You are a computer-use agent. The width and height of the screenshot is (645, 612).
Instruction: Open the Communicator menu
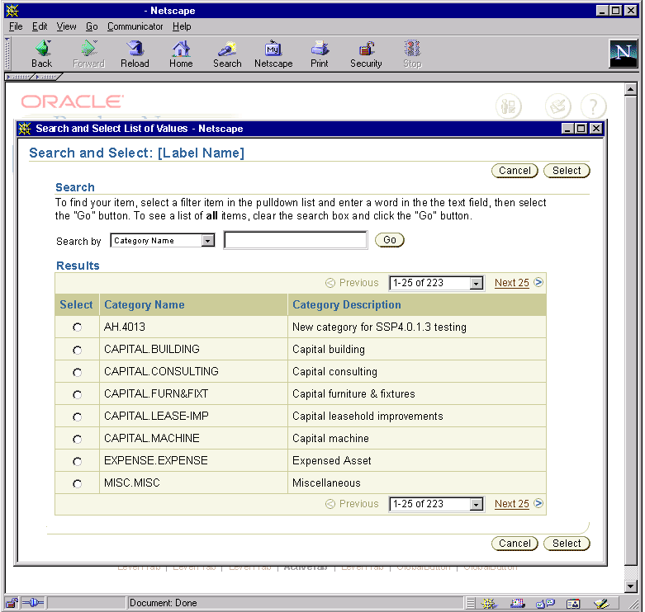click(135, 26)
